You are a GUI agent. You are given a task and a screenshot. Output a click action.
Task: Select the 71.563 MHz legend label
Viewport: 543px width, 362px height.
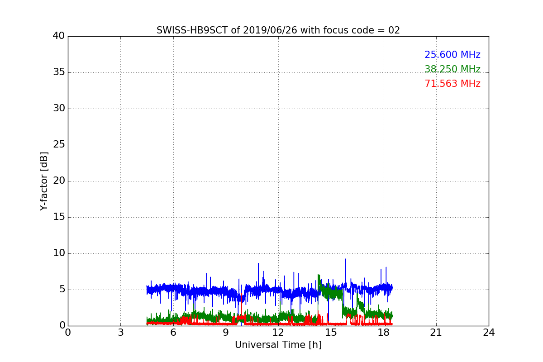click(452, 84)
